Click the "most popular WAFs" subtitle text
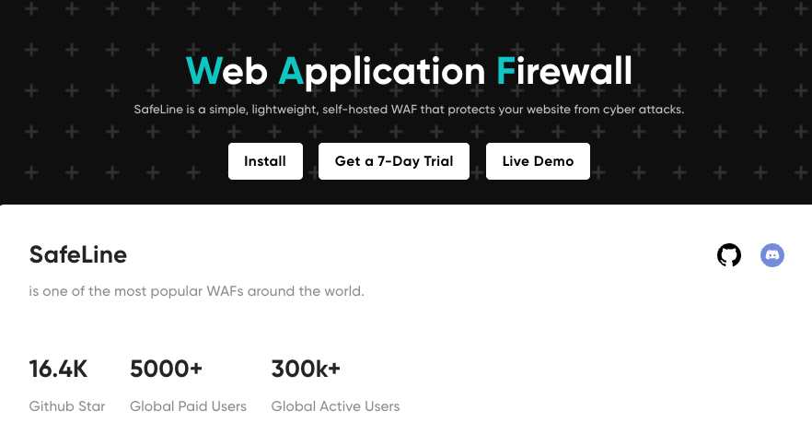This screenshot has height=446, width=812. tap(197, 291)
